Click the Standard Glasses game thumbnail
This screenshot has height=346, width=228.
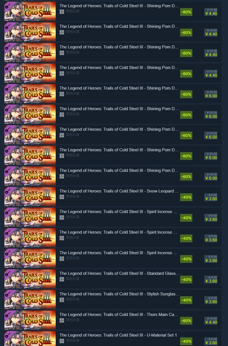[x=30, y=279]
